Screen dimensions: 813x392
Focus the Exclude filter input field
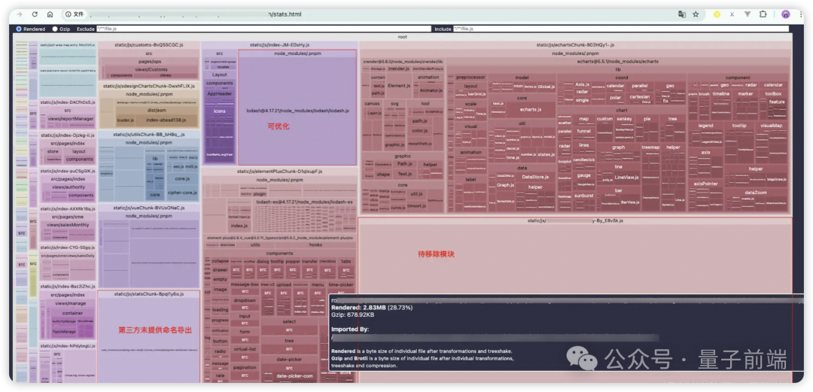[263, 29]
